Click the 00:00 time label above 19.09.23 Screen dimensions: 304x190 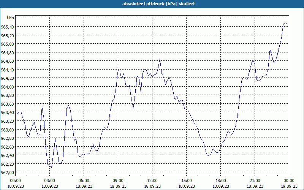tap(289, 181)
